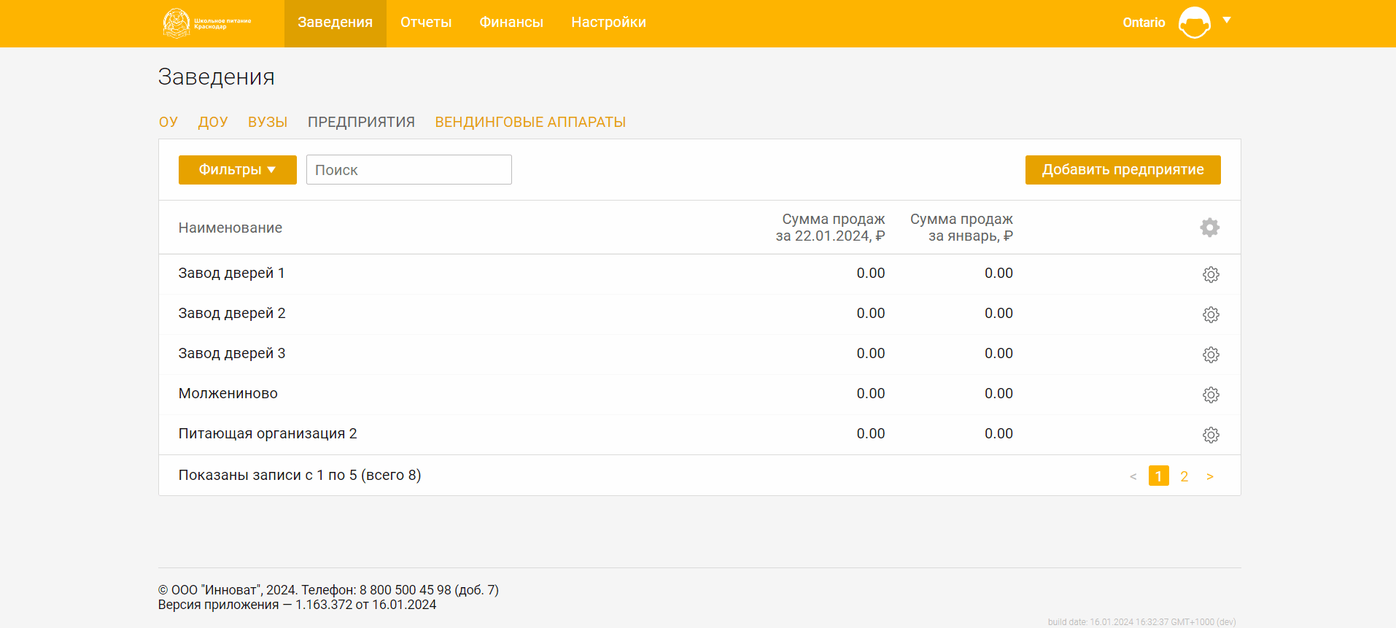The height and width of the screenshot is (628, 1396).
Task: Click the Ontario user avatar icon
Action: pyautogui.click(x=1194, y=23)
